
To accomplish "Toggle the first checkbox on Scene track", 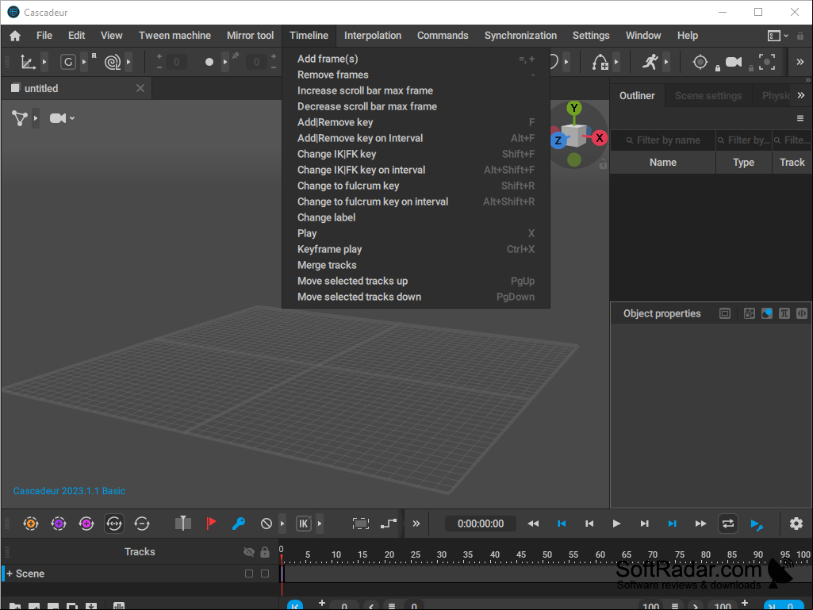I will 249,574.
